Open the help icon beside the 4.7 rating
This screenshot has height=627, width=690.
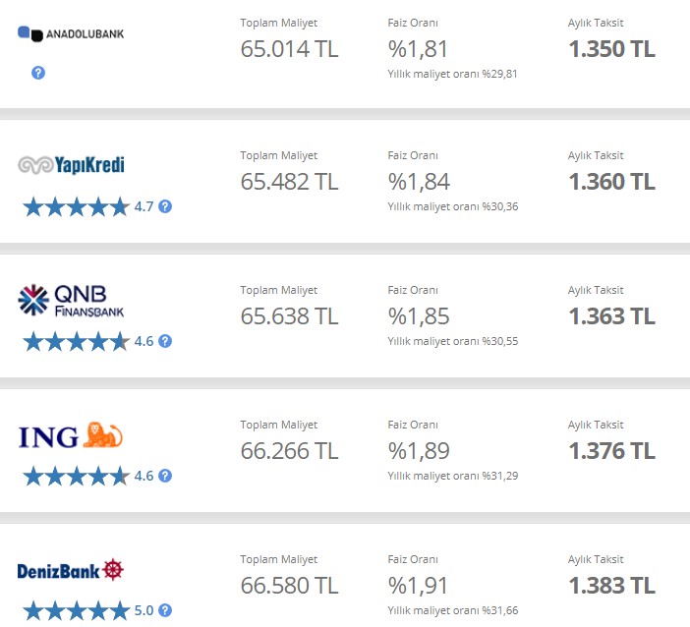165,206
